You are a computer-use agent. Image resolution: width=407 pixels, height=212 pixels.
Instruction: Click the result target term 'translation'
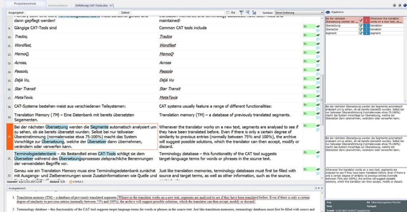[376, 26]
